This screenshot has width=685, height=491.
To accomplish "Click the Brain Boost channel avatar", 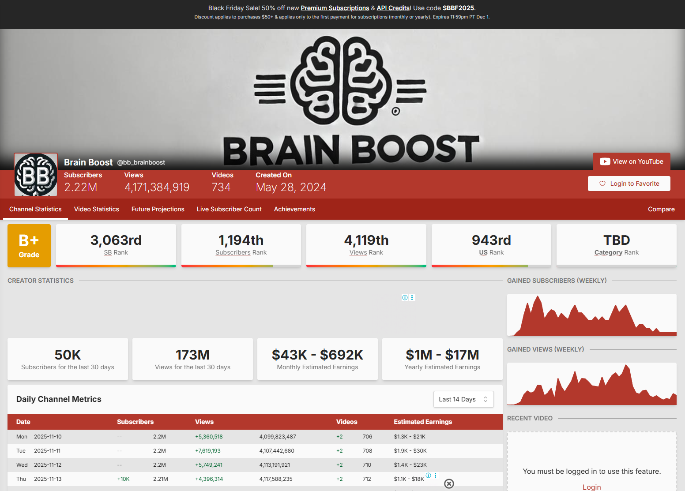I will point(36,175).
